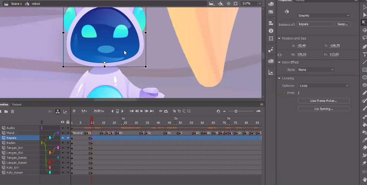
Task: Open the Color Effect Style dropdown
Action: (x=316, y=70)
